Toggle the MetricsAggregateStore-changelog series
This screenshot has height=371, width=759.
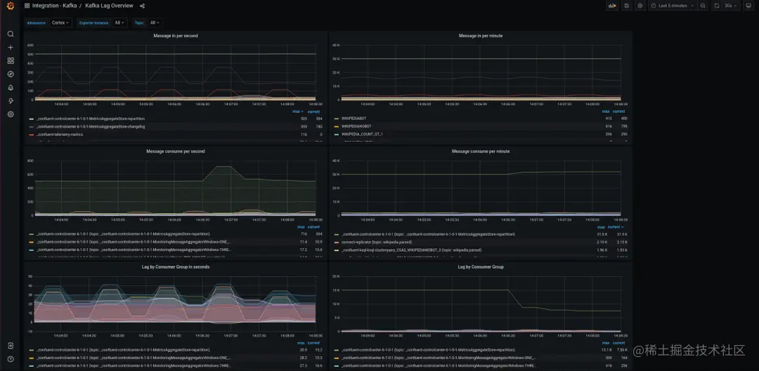click(x=91, y=126)
